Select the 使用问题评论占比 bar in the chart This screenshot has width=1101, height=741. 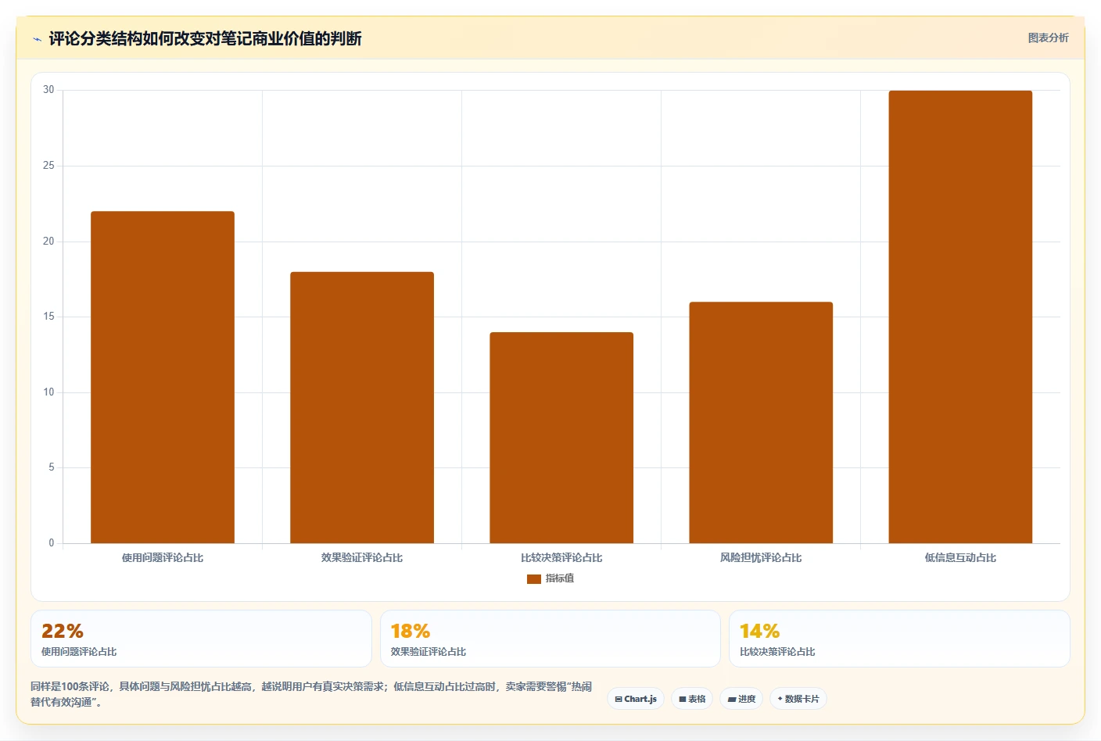[163, 378]
